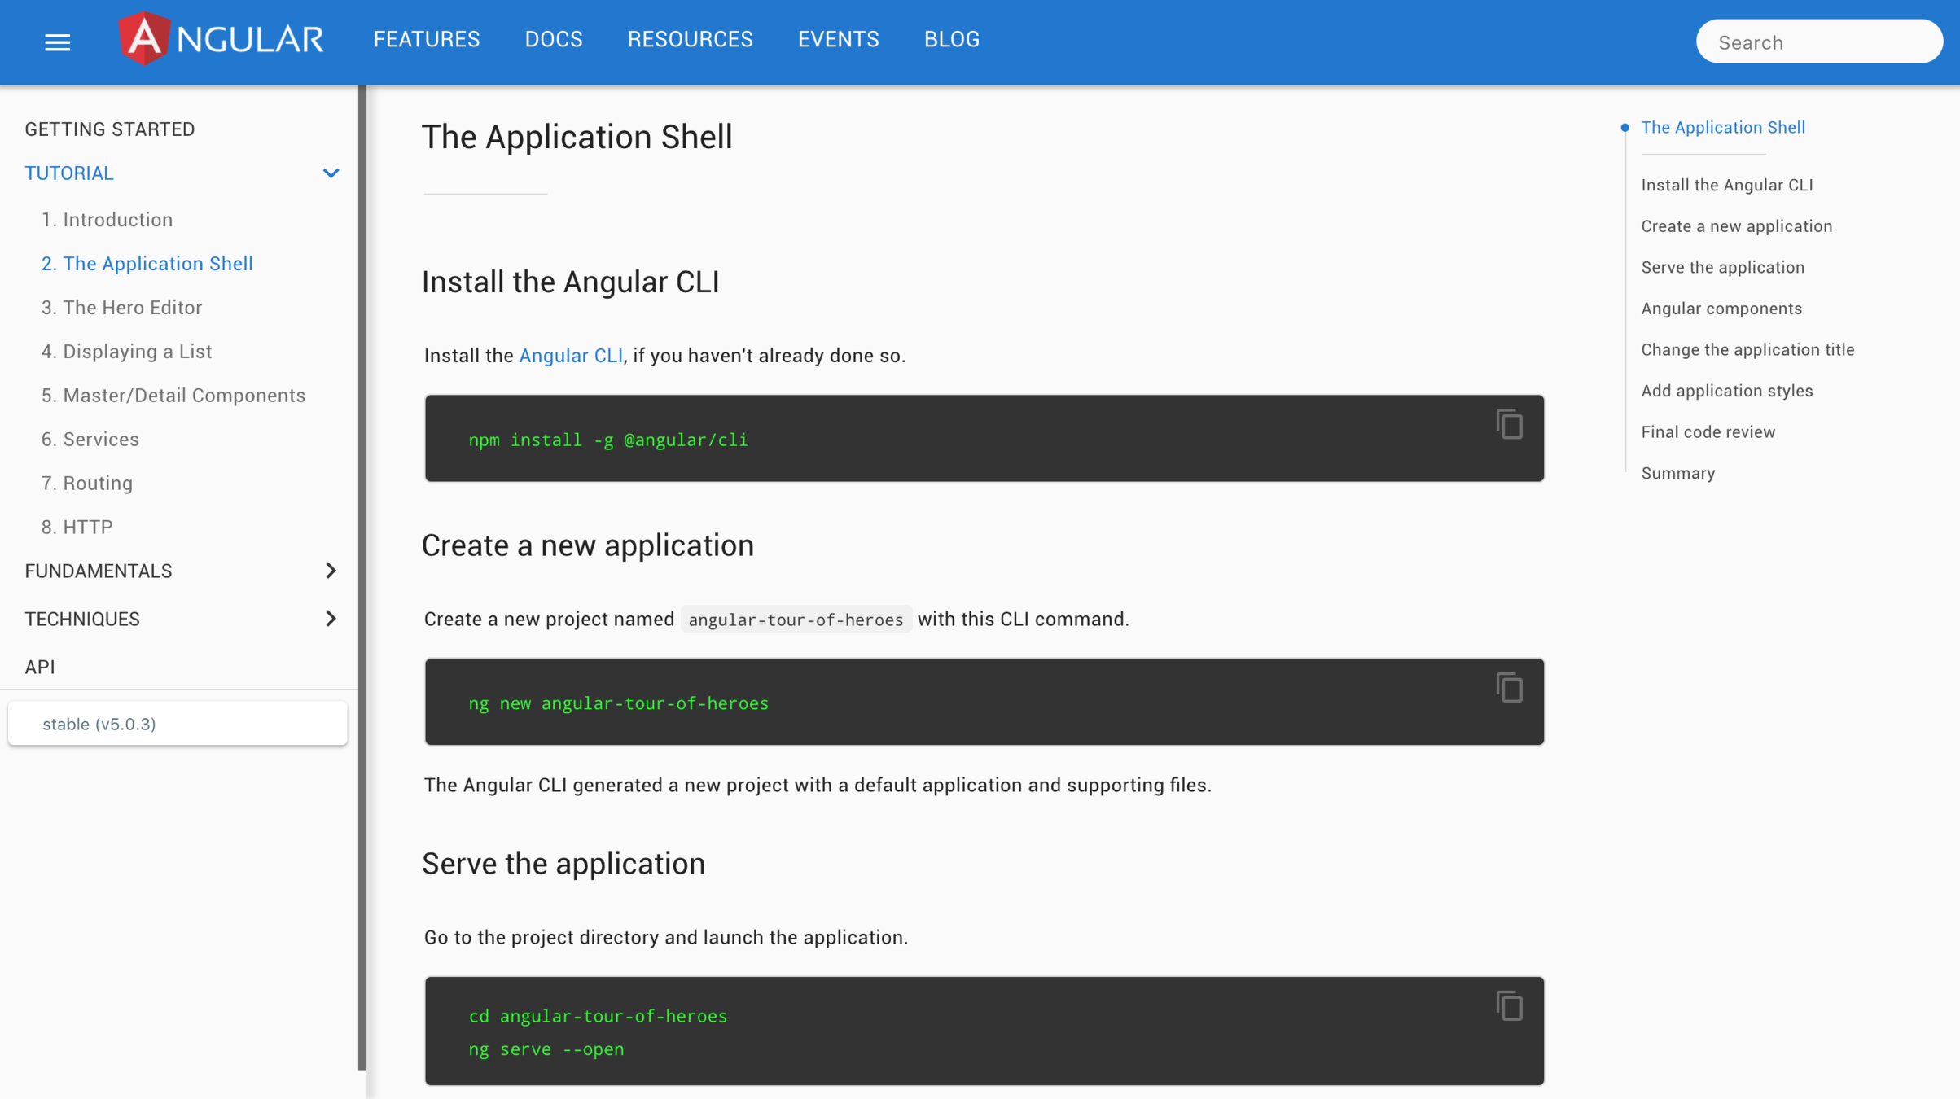Click the Angular shield logo
This screenshot has height=1099, width=1960.
pyautogui.click(x=144, y=38)
